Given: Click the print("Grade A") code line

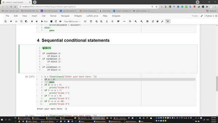Looking at the screenshot, I should coord(59,104).
